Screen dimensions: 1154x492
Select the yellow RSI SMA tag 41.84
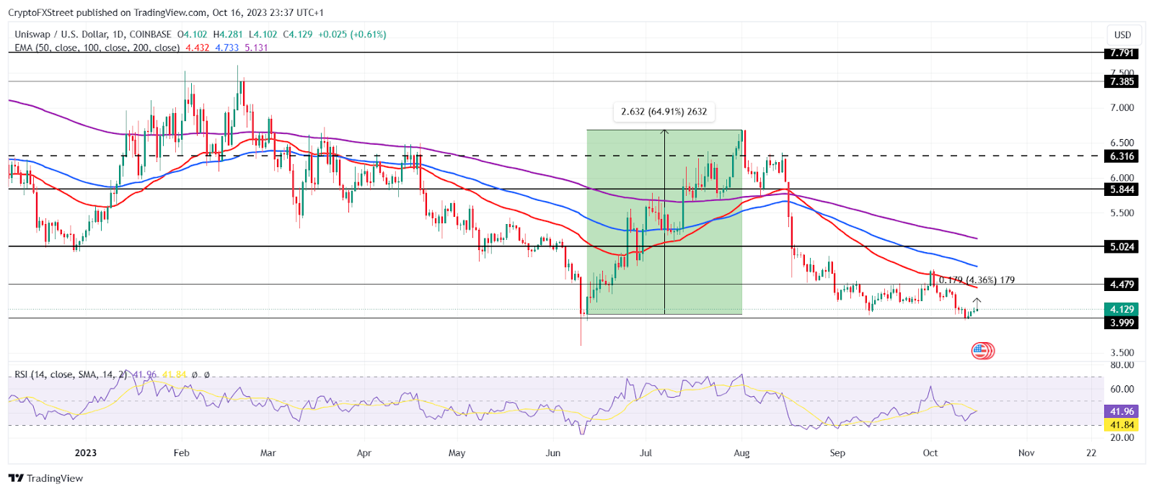(x=1122, y=425)
